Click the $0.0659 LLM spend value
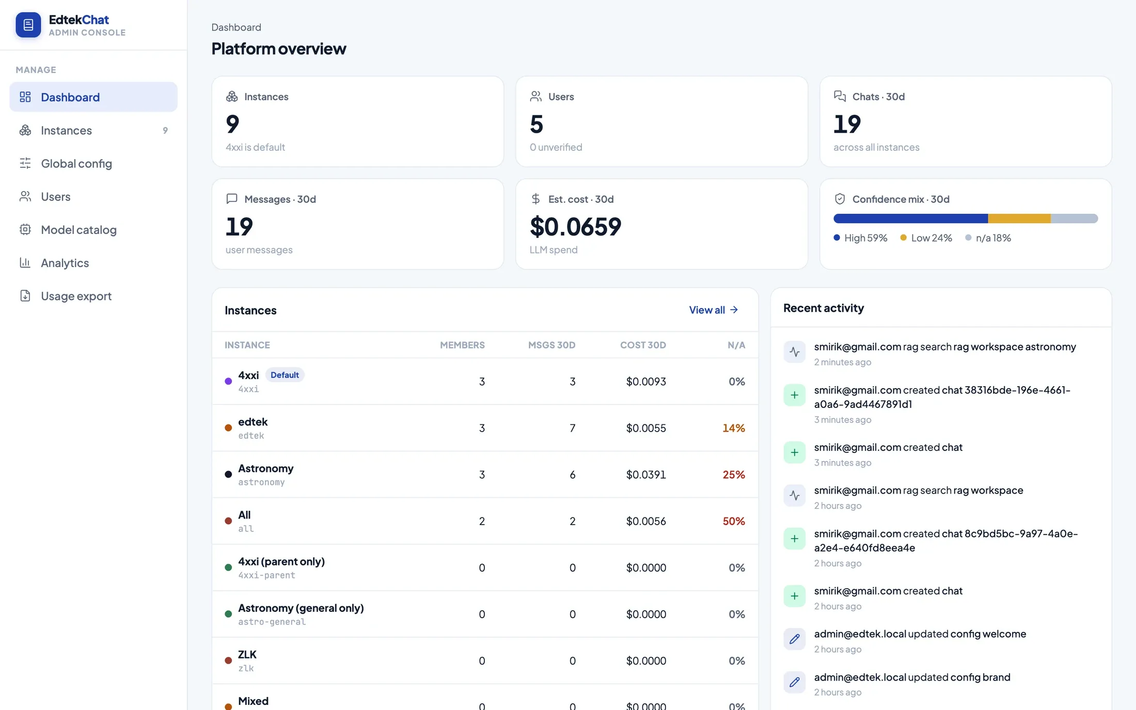This screenshot has width=1136, height=710. [575, 227]
